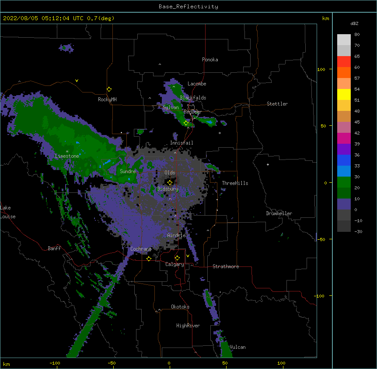This screenshot has width=377, height=369.
Task: Click the 50 tick on the horizontal km axis
Action: click(225, 363)
